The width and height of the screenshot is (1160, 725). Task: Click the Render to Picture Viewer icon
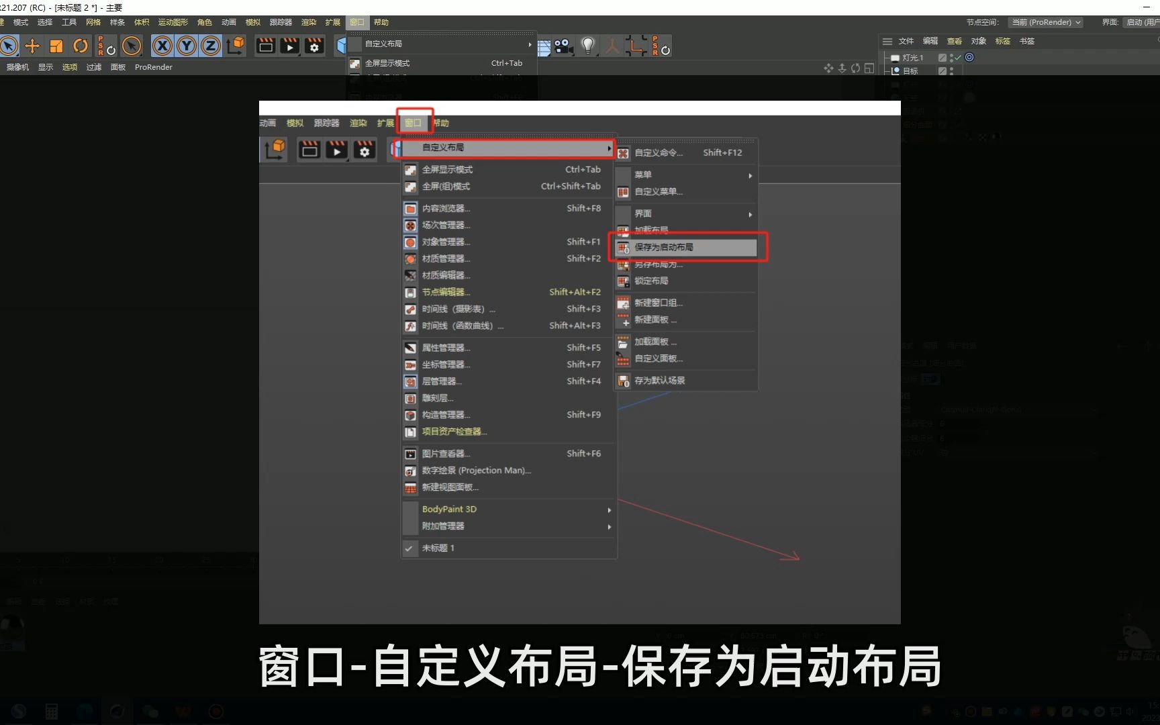(x=289, y=46)
